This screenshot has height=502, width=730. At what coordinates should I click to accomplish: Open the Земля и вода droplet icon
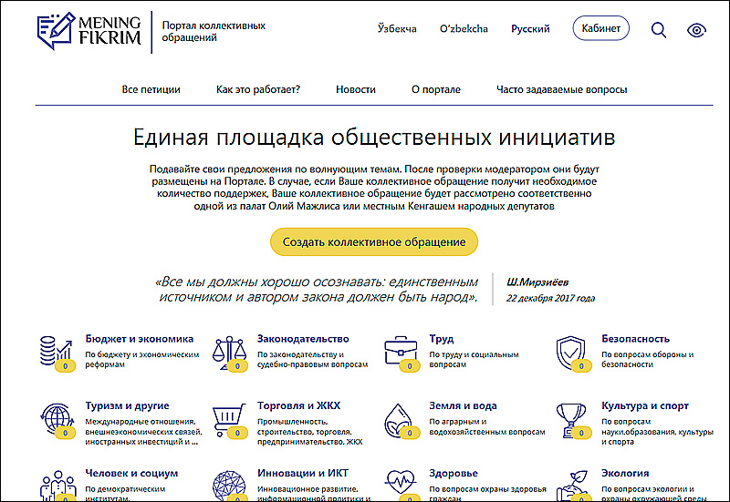click(401, 419)
